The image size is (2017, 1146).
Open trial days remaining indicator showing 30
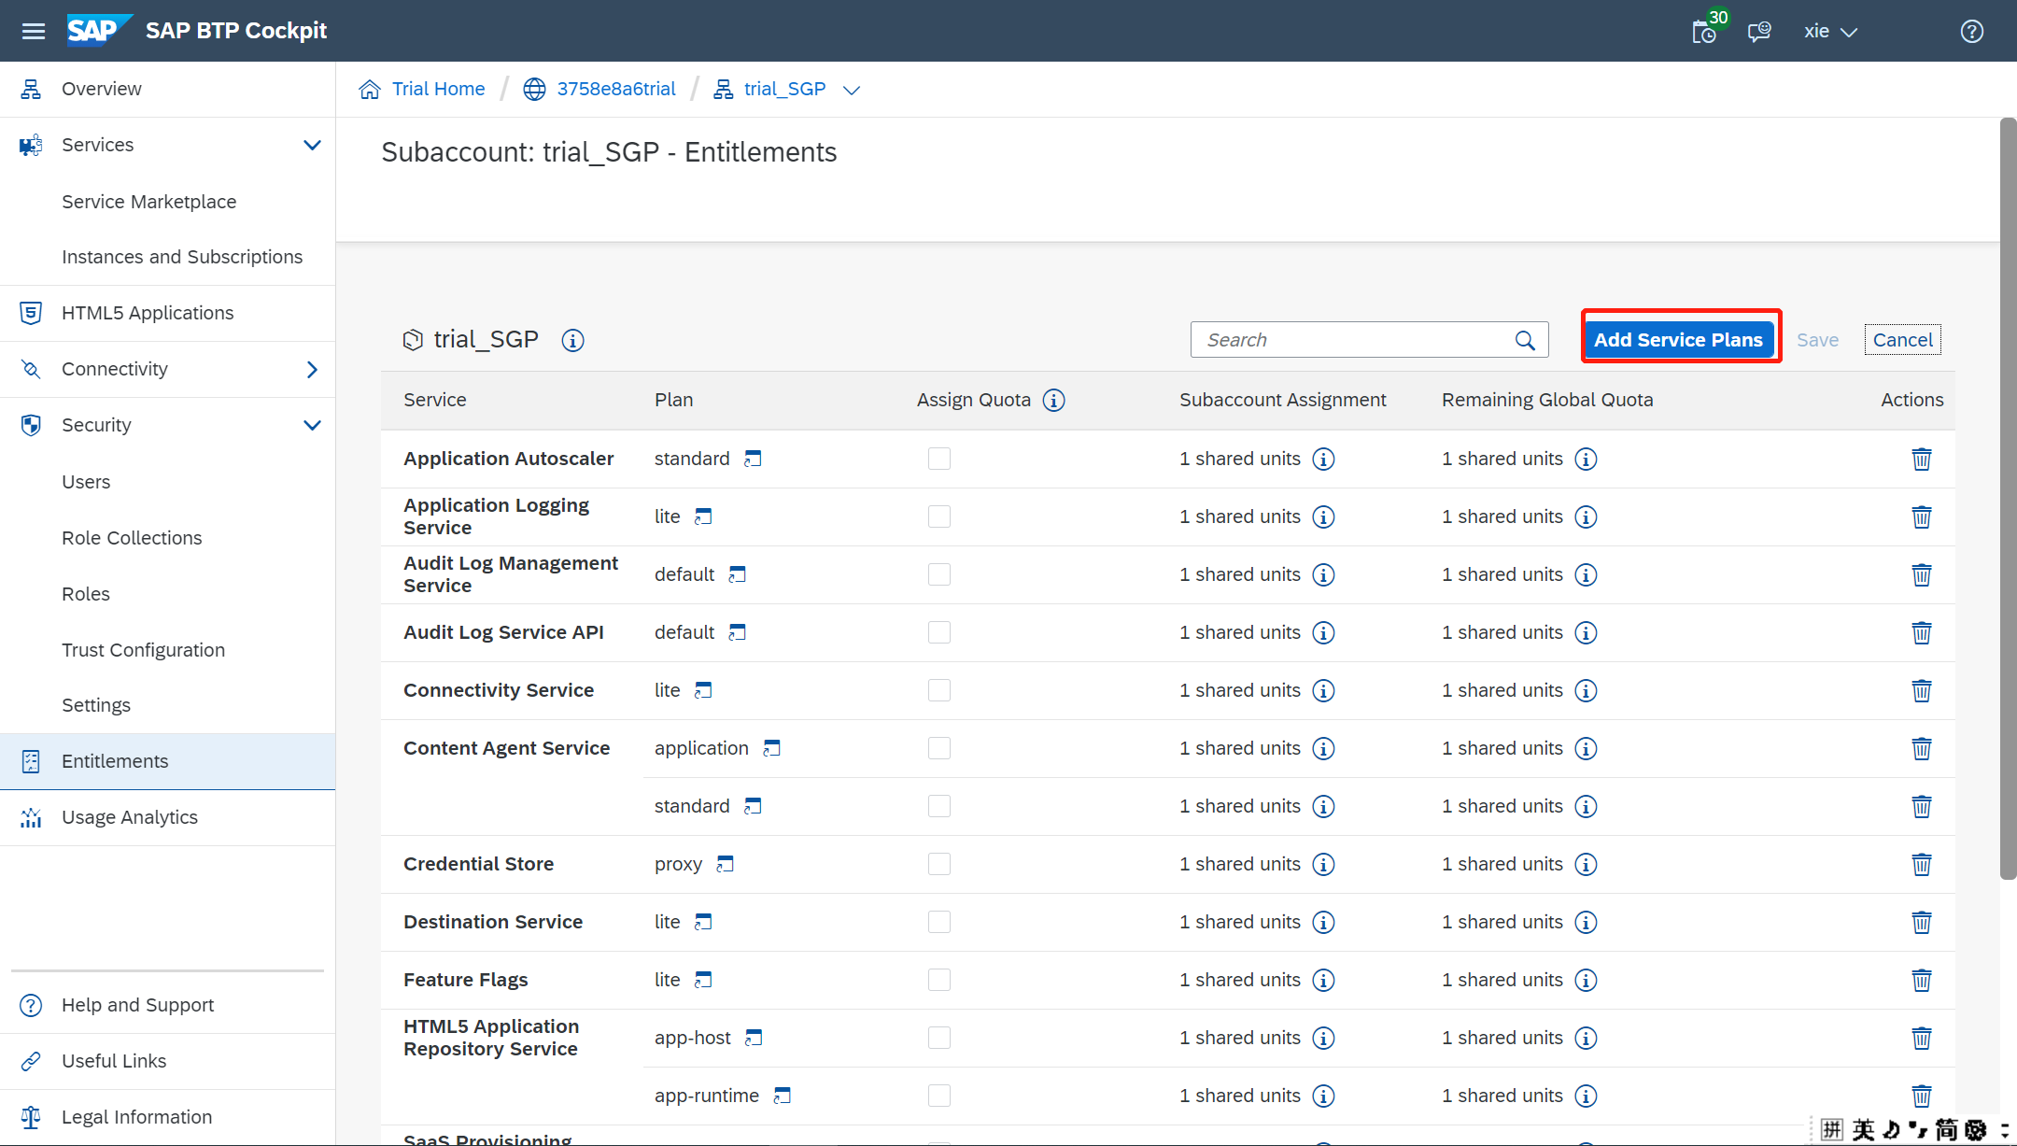pyautogui.click(x=1707, y=30)
